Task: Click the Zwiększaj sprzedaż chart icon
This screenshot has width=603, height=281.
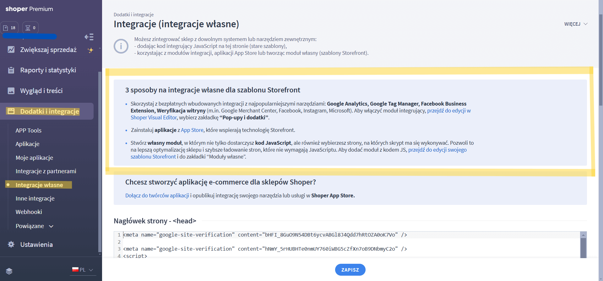Action: [11, 49]
